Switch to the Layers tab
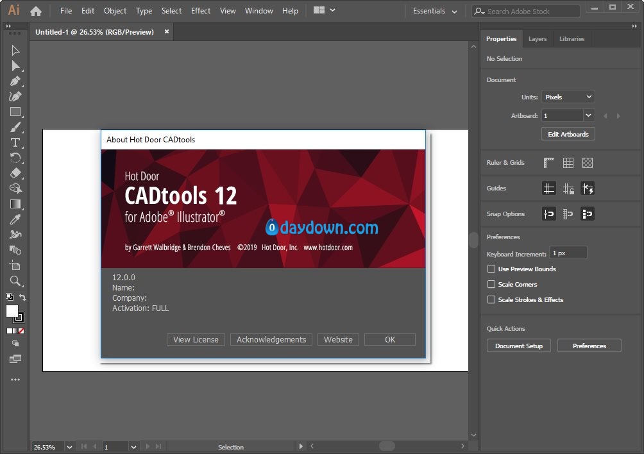 point(538,39)
